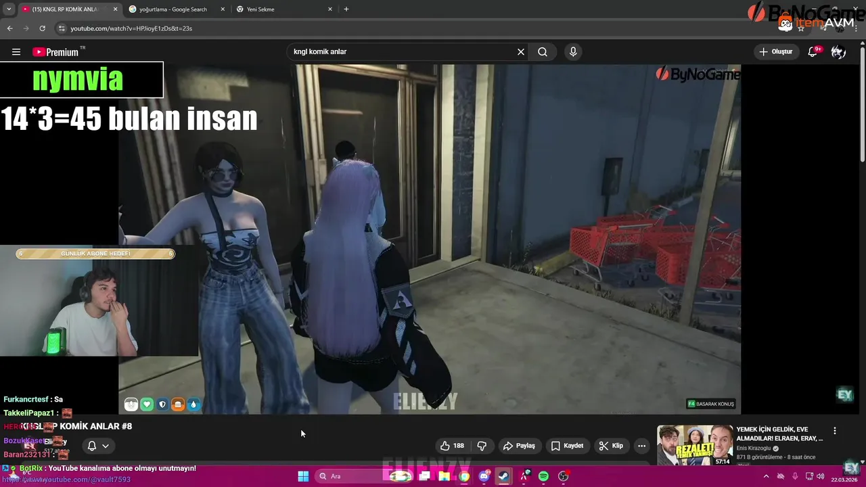Screen dimensions: 866x487
Task: Click the Windows taskbar search box Ara
Action: [x=365, y=476]
